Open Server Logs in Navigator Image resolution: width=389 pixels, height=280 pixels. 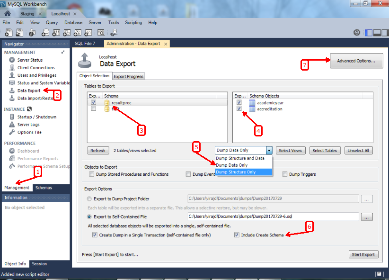click(x=28, y=125)
